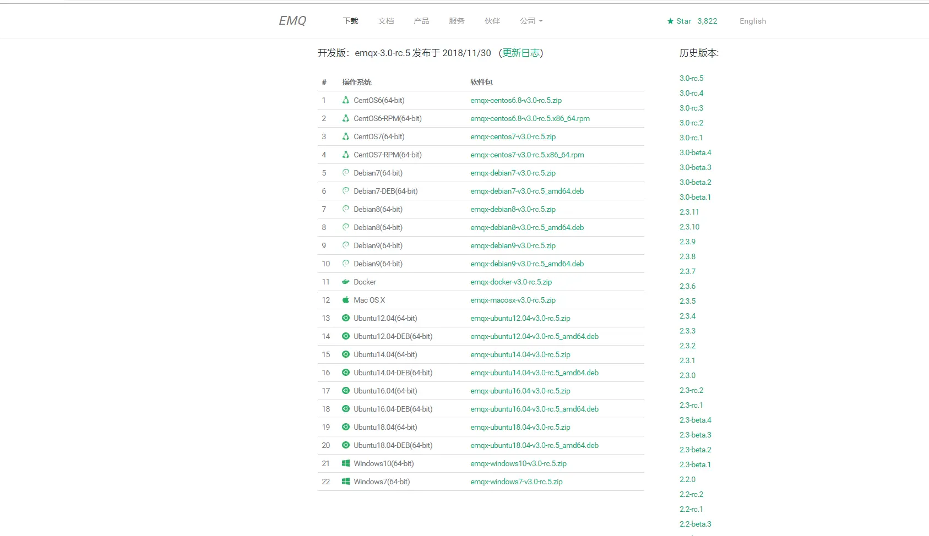Open history version 2.3.5
The height and width of the screenshot is (536, 929).
coord(688,301)
